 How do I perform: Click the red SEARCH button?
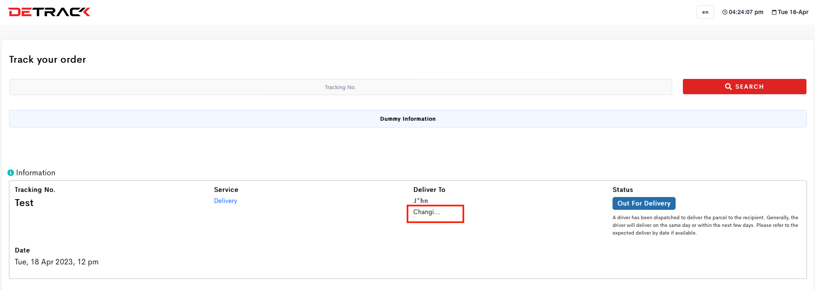744,87
